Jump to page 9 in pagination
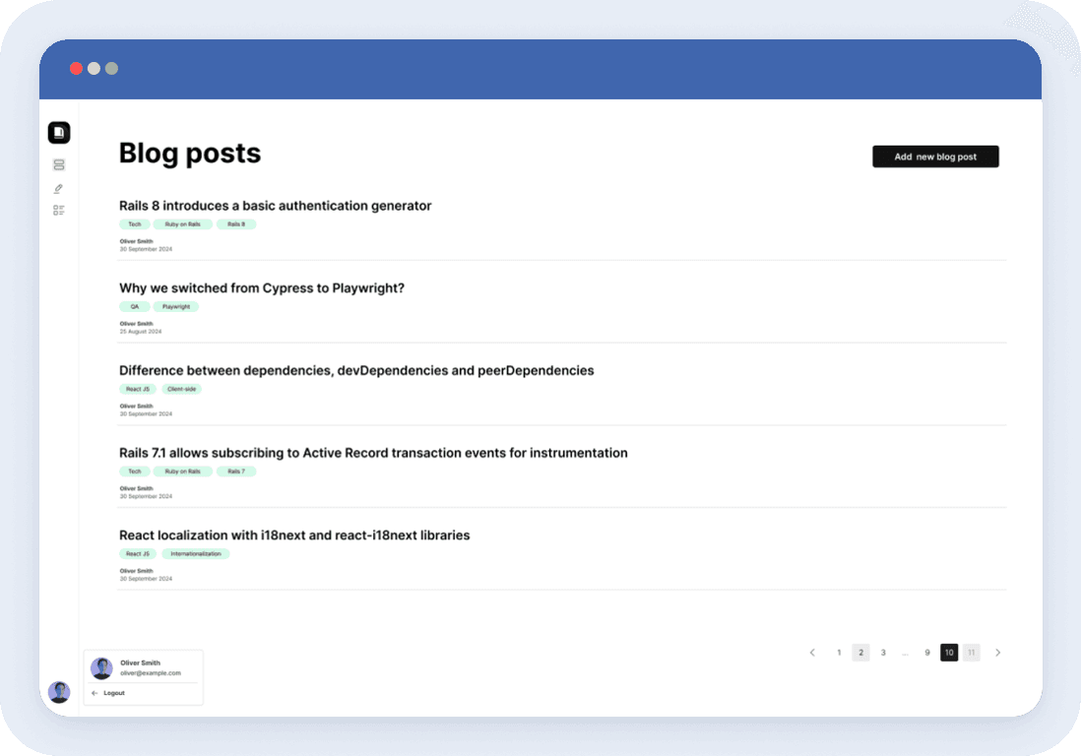Image resolution: width=1081 pixels, height=756 pixels. [927, 653]
